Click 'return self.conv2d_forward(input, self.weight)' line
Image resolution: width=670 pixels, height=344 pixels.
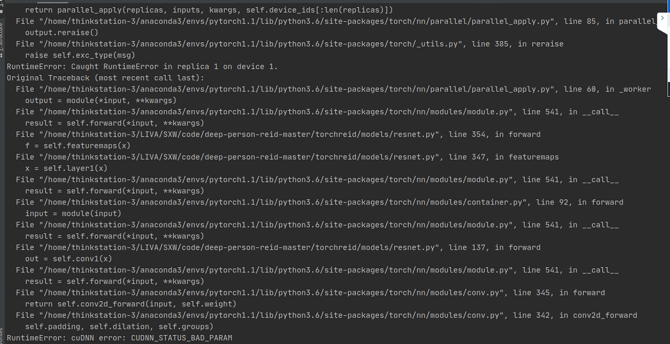[131, 304]
